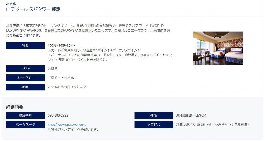Select the ロワジール スパタワー 那覇 title
Image resolution: width=265 pixels, height=141 pixels.
click(x=33, y=9)
